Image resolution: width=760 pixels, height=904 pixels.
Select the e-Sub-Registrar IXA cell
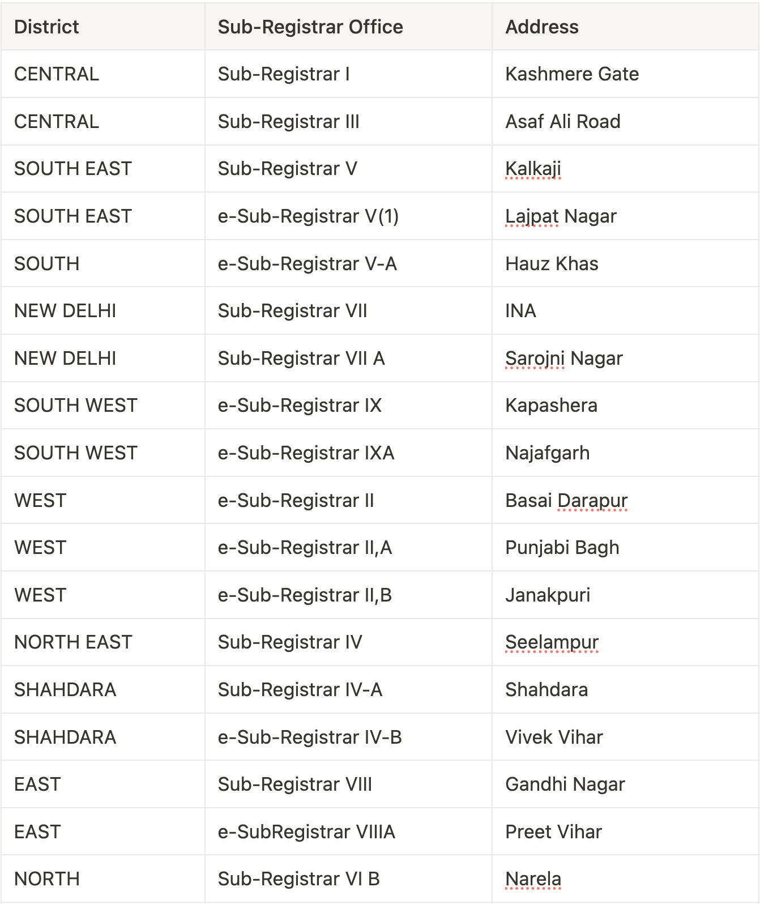point(306,453)
